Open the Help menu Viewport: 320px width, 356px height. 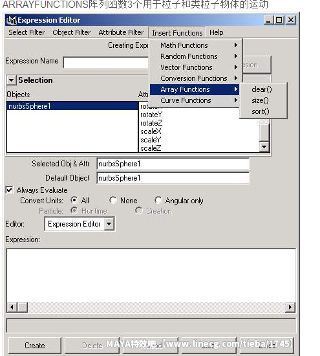click(216, 32)
